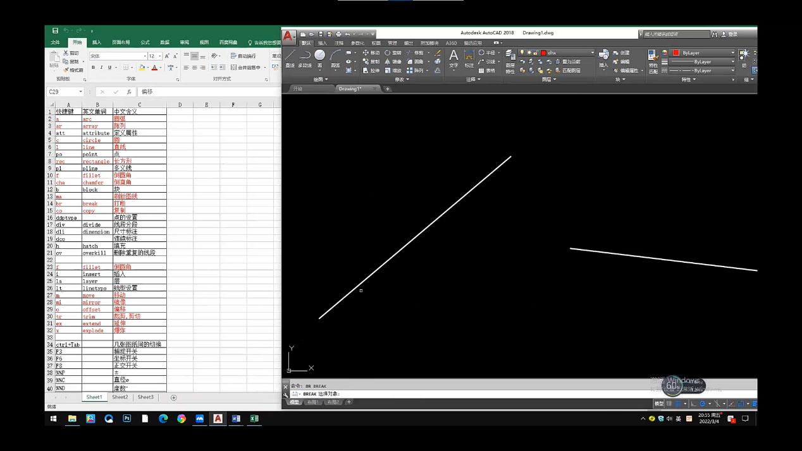Switch to Sheet2 worksheet tab
Image resolution: width=802 pixels, height=451 pixels.
(x=120, y=397)
